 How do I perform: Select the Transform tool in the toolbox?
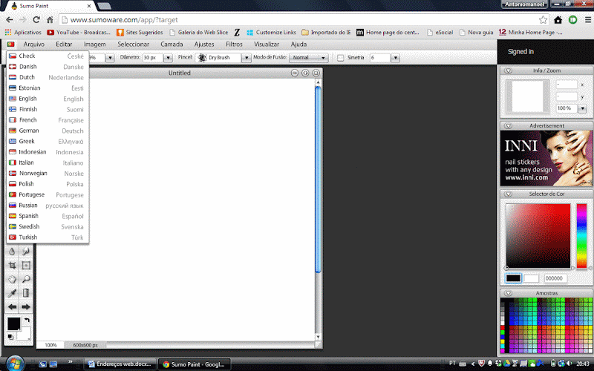[x=26, y=266]
